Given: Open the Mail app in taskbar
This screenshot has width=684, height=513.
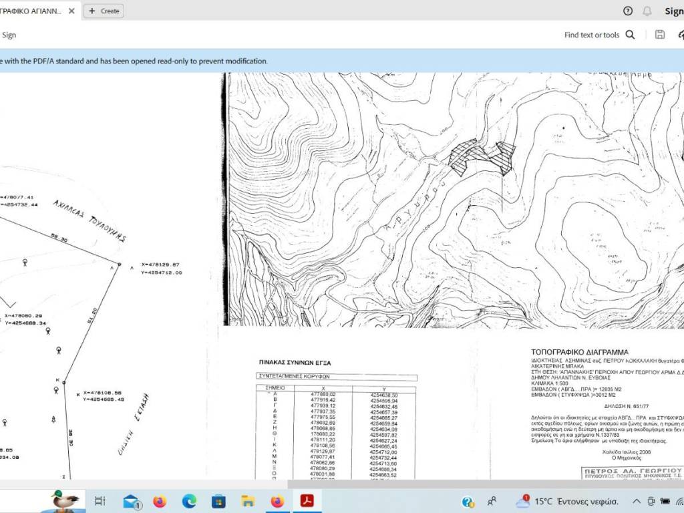Looking at the screenshot, I should coord(131,501).
